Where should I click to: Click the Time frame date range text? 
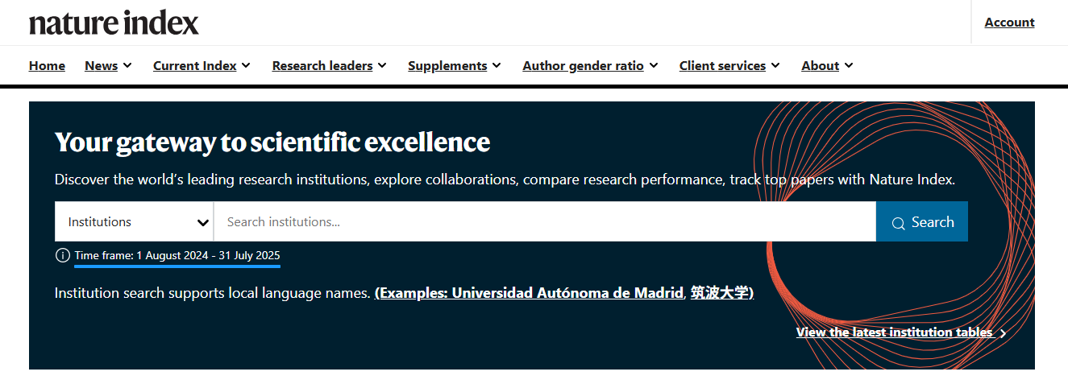177,255
